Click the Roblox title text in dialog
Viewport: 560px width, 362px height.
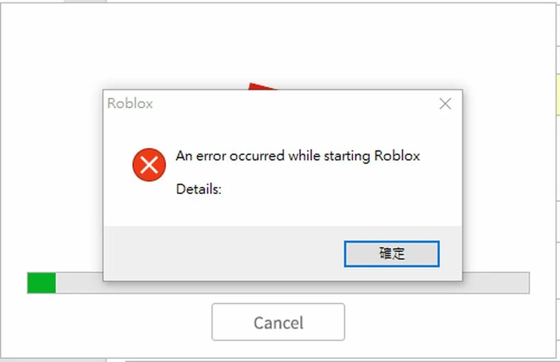click(130, 103)
